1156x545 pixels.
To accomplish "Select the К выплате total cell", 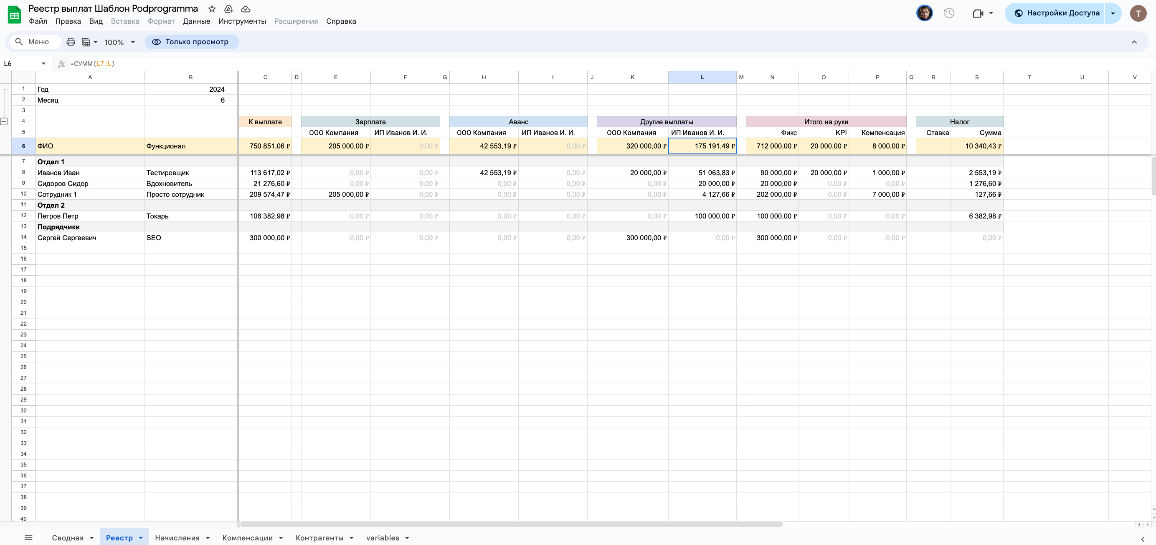I will pyautogui.click(x=265, y=146).
